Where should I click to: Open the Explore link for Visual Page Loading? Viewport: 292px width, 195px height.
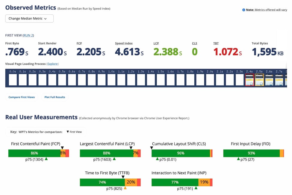53,64
